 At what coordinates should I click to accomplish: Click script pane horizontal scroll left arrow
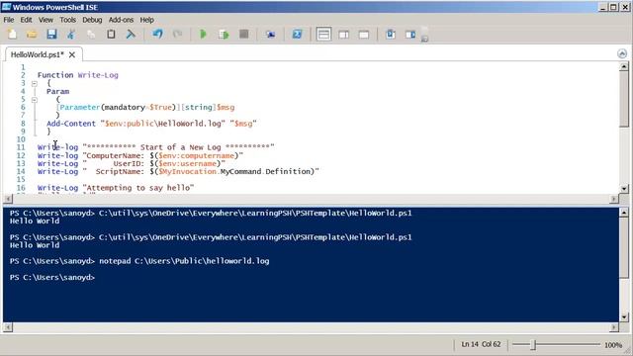[x=8, y=199]
